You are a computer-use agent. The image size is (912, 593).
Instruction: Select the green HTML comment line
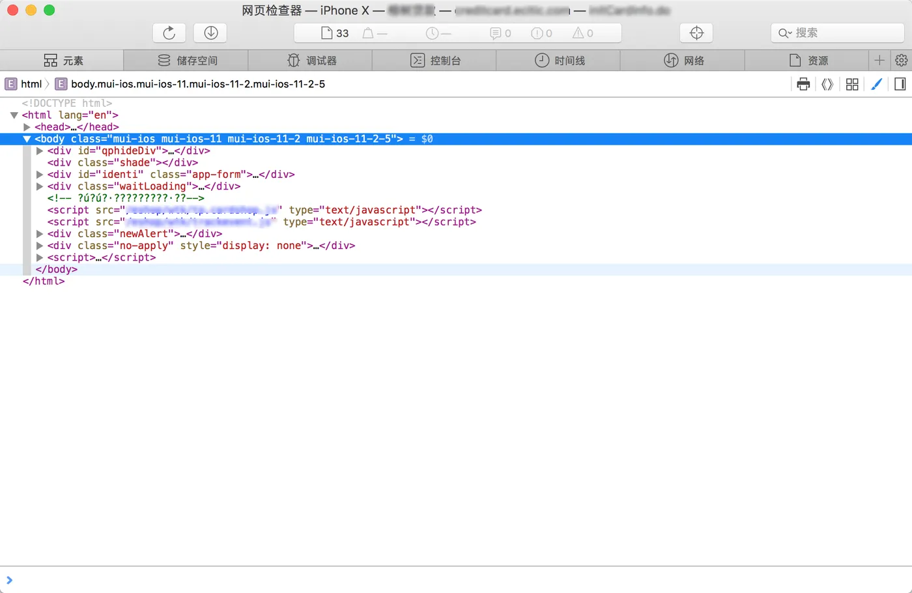click(x=126, y=198)
